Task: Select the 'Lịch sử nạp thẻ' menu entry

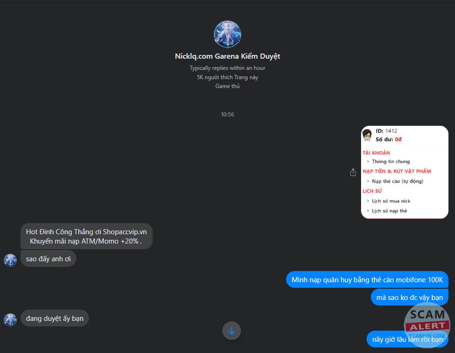Action: tap(389, 211)
